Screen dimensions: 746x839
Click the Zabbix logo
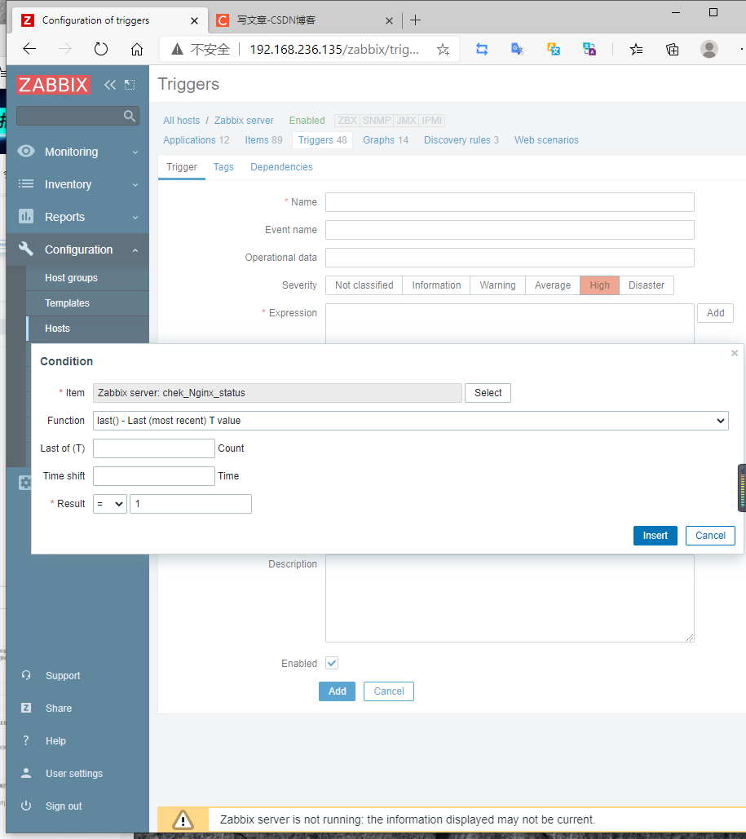[x=53, y=85]
